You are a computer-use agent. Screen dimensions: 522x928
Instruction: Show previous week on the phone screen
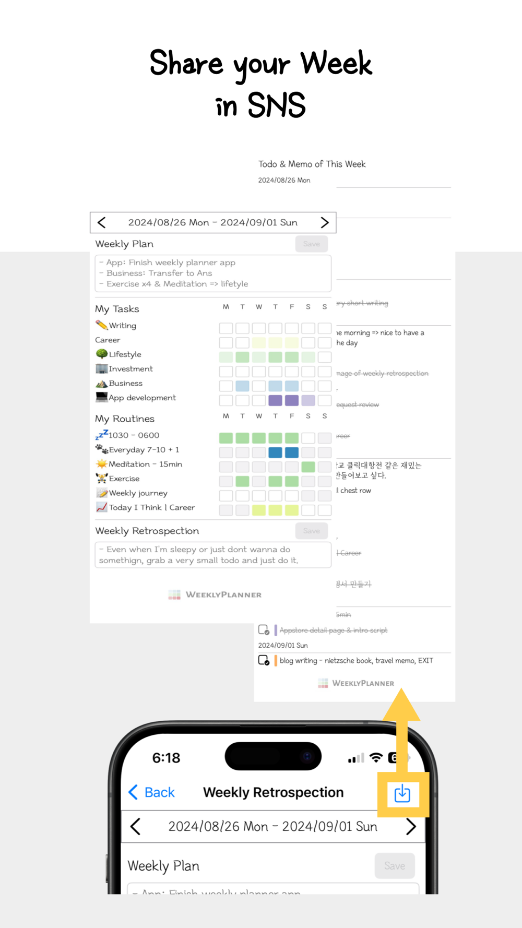tap(136, 826)
